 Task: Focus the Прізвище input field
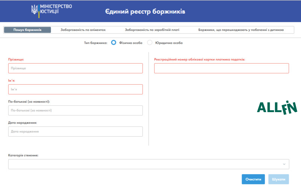(x=75, y=68)
